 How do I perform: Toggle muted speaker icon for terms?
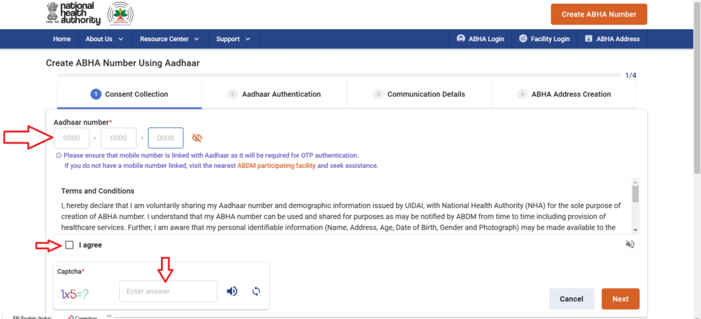click(x=630, y=244)
